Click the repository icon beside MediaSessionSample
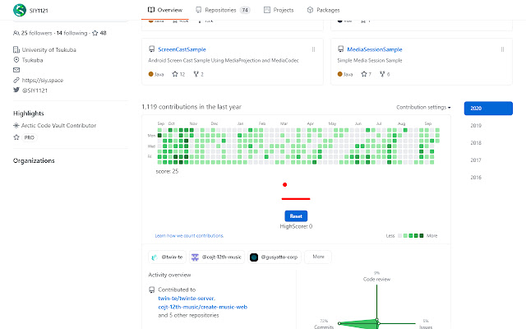Viewport: 526px width, 329px height. (341, 49)
